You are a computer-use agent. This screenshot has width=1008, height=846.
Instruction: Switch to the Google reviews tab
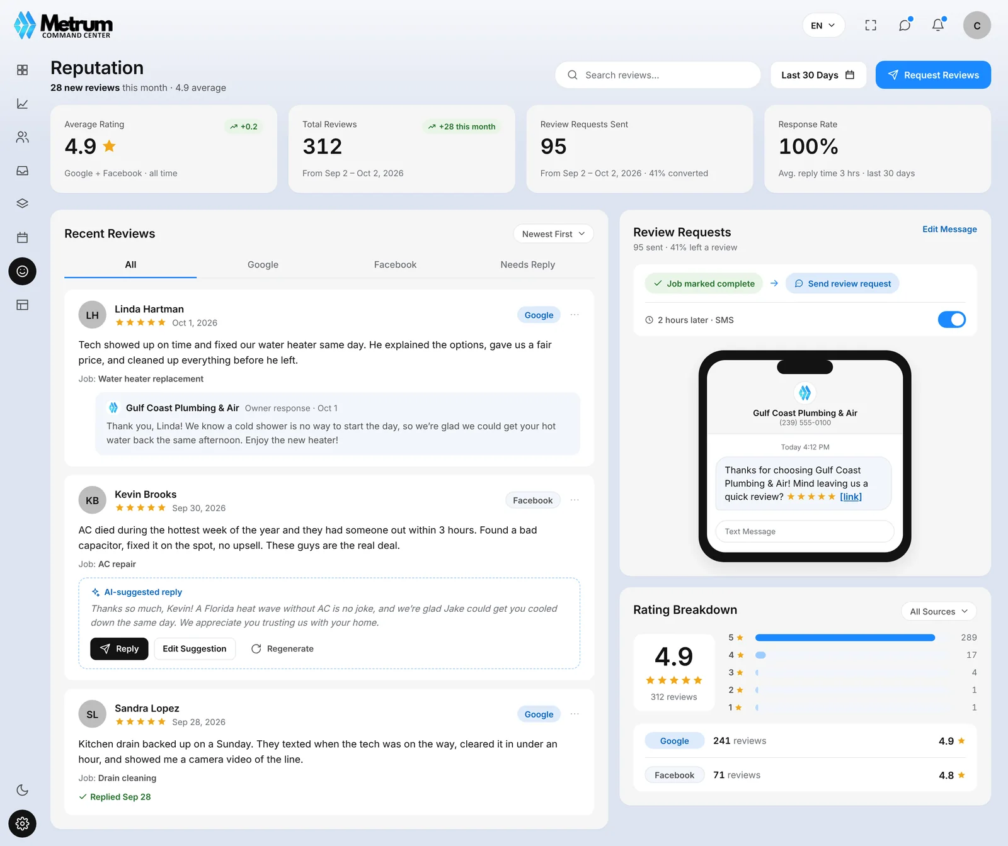coord(263,265)
